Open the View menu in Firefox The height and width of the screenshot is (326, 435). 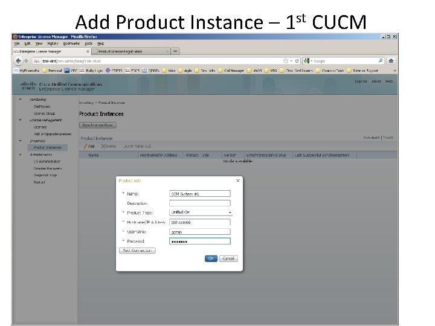point(39,43)
